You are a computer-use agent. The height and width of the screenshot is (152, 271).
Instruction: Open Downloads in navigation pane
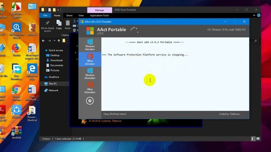click(55, 60)
